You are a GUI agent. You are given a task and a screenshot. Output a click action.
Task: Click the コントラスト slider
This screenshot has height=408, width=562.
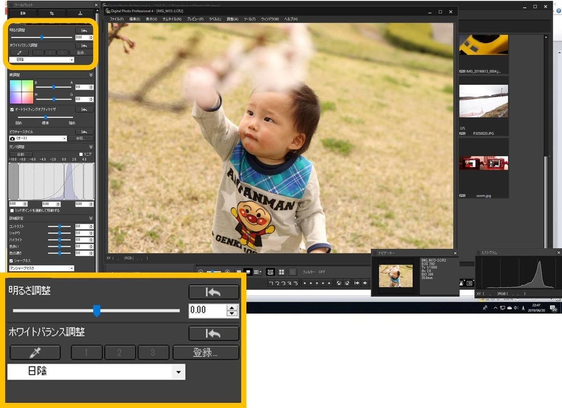[59, 227]
